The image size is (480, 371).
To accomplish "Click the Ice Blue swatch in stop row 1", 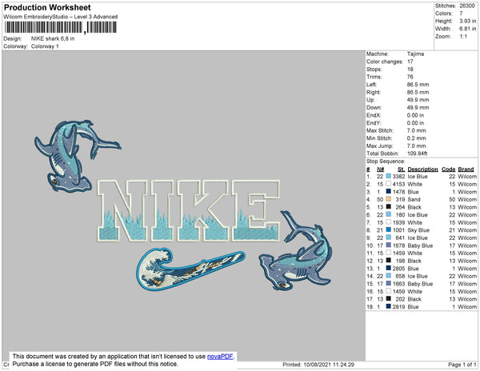I will [x=389, y=176].
